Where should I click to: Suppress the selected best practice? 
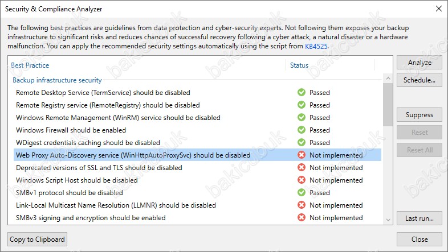pyautogui.click(x=419, y=115)
